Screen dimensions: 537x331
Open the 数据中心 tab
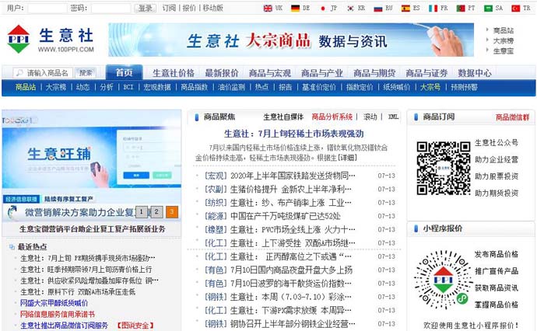[475, 73]
